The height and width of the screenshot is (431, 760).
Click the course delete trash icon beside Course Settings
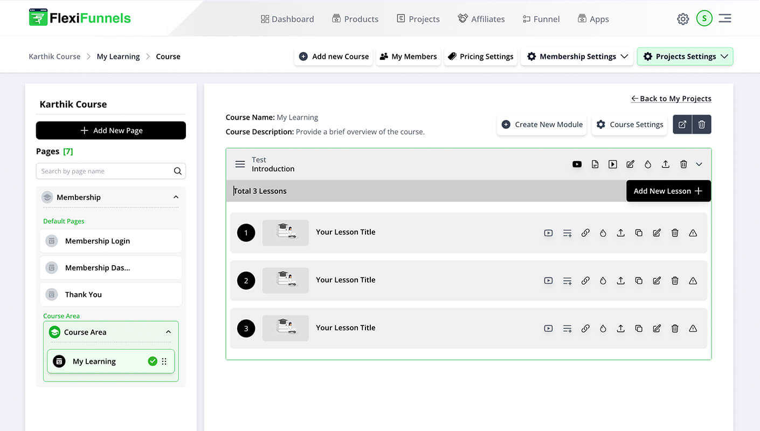tap(702, 124)
